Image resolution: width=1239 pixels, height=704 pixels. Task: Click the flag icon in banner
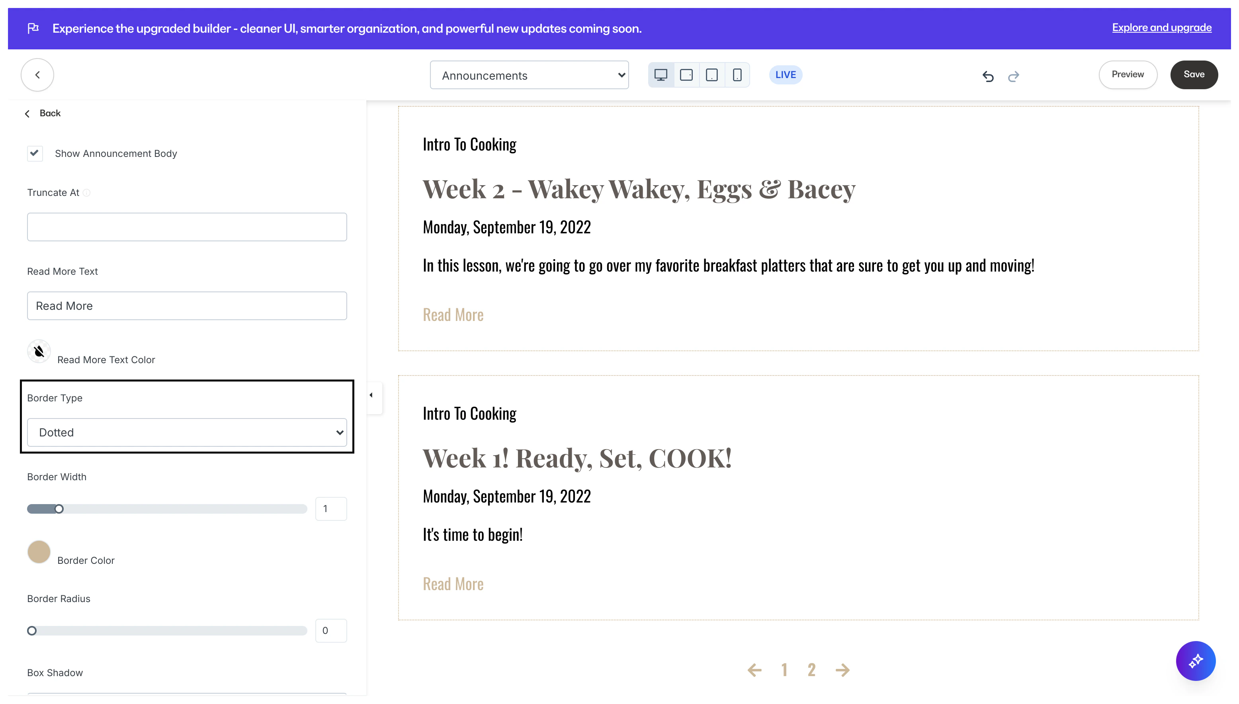[33, 29]
